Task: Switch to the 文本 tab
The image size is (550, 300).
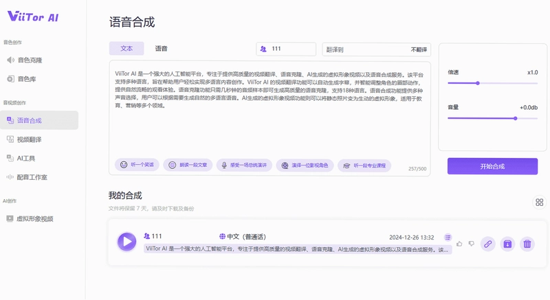Action: click(x=126, y=49)
